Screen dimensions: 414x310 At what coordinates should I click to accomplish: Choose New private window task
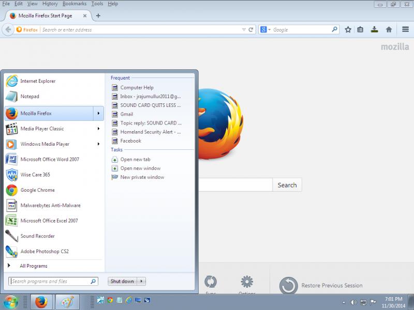pyautogui.click(x=142, y=177)
